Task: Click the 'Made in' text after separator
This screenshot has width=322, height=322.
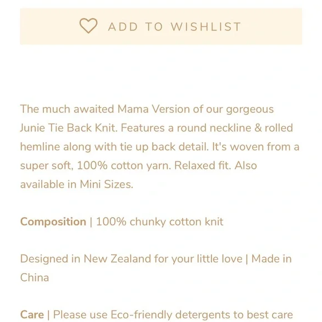Action: 271,259
